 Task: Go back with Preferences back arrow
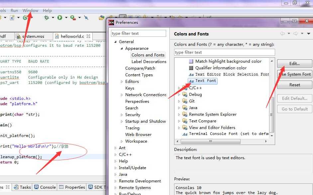coord(282,33)
